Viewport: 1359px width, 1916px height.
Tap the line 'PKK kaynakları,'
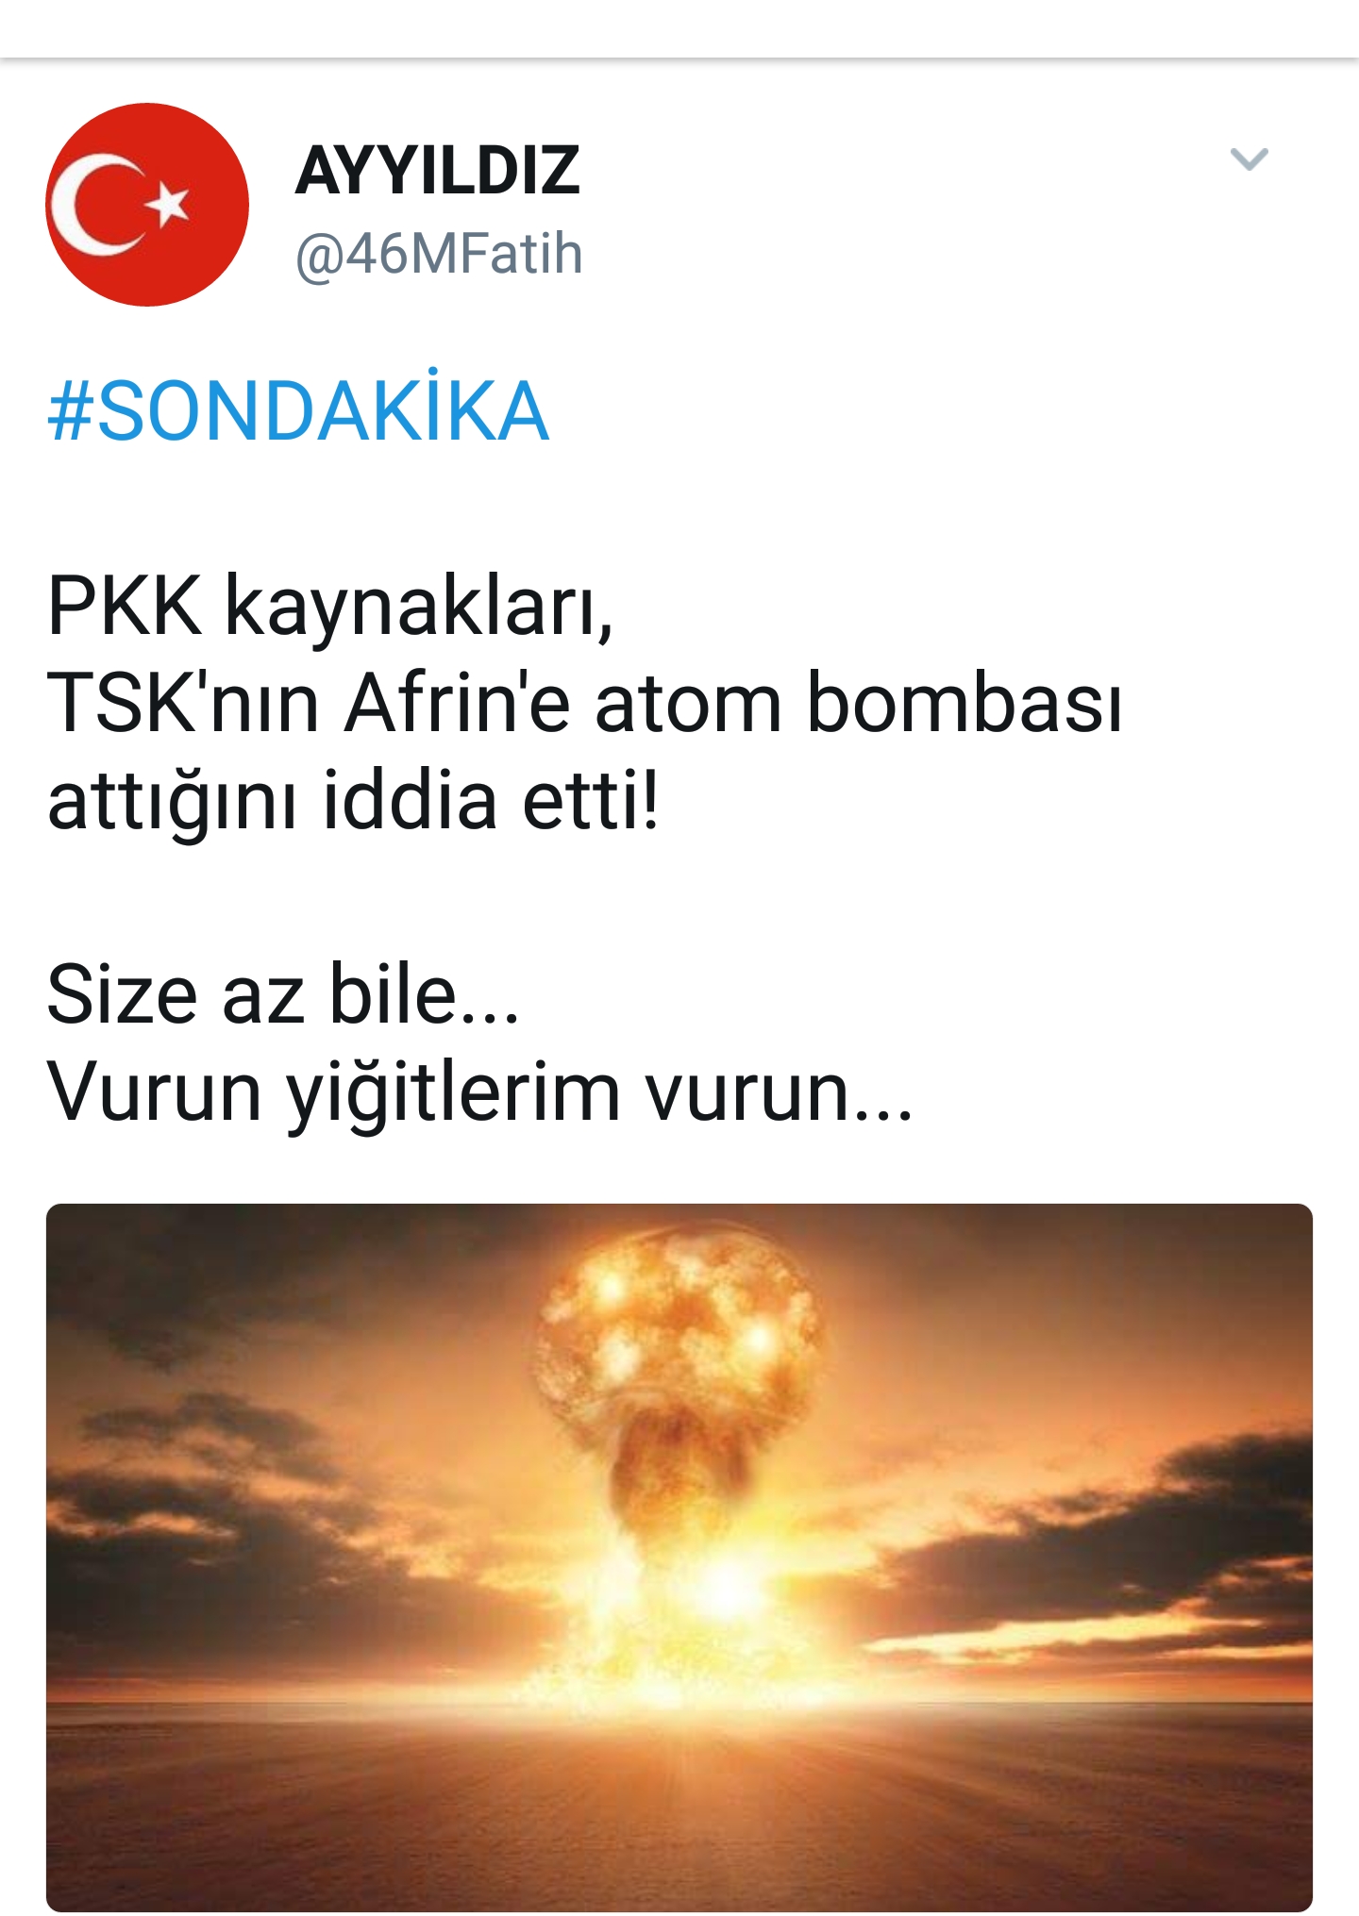(330, 606)
